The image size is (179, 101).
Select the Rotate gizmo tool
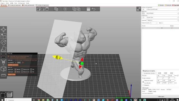tap(3, 43)
